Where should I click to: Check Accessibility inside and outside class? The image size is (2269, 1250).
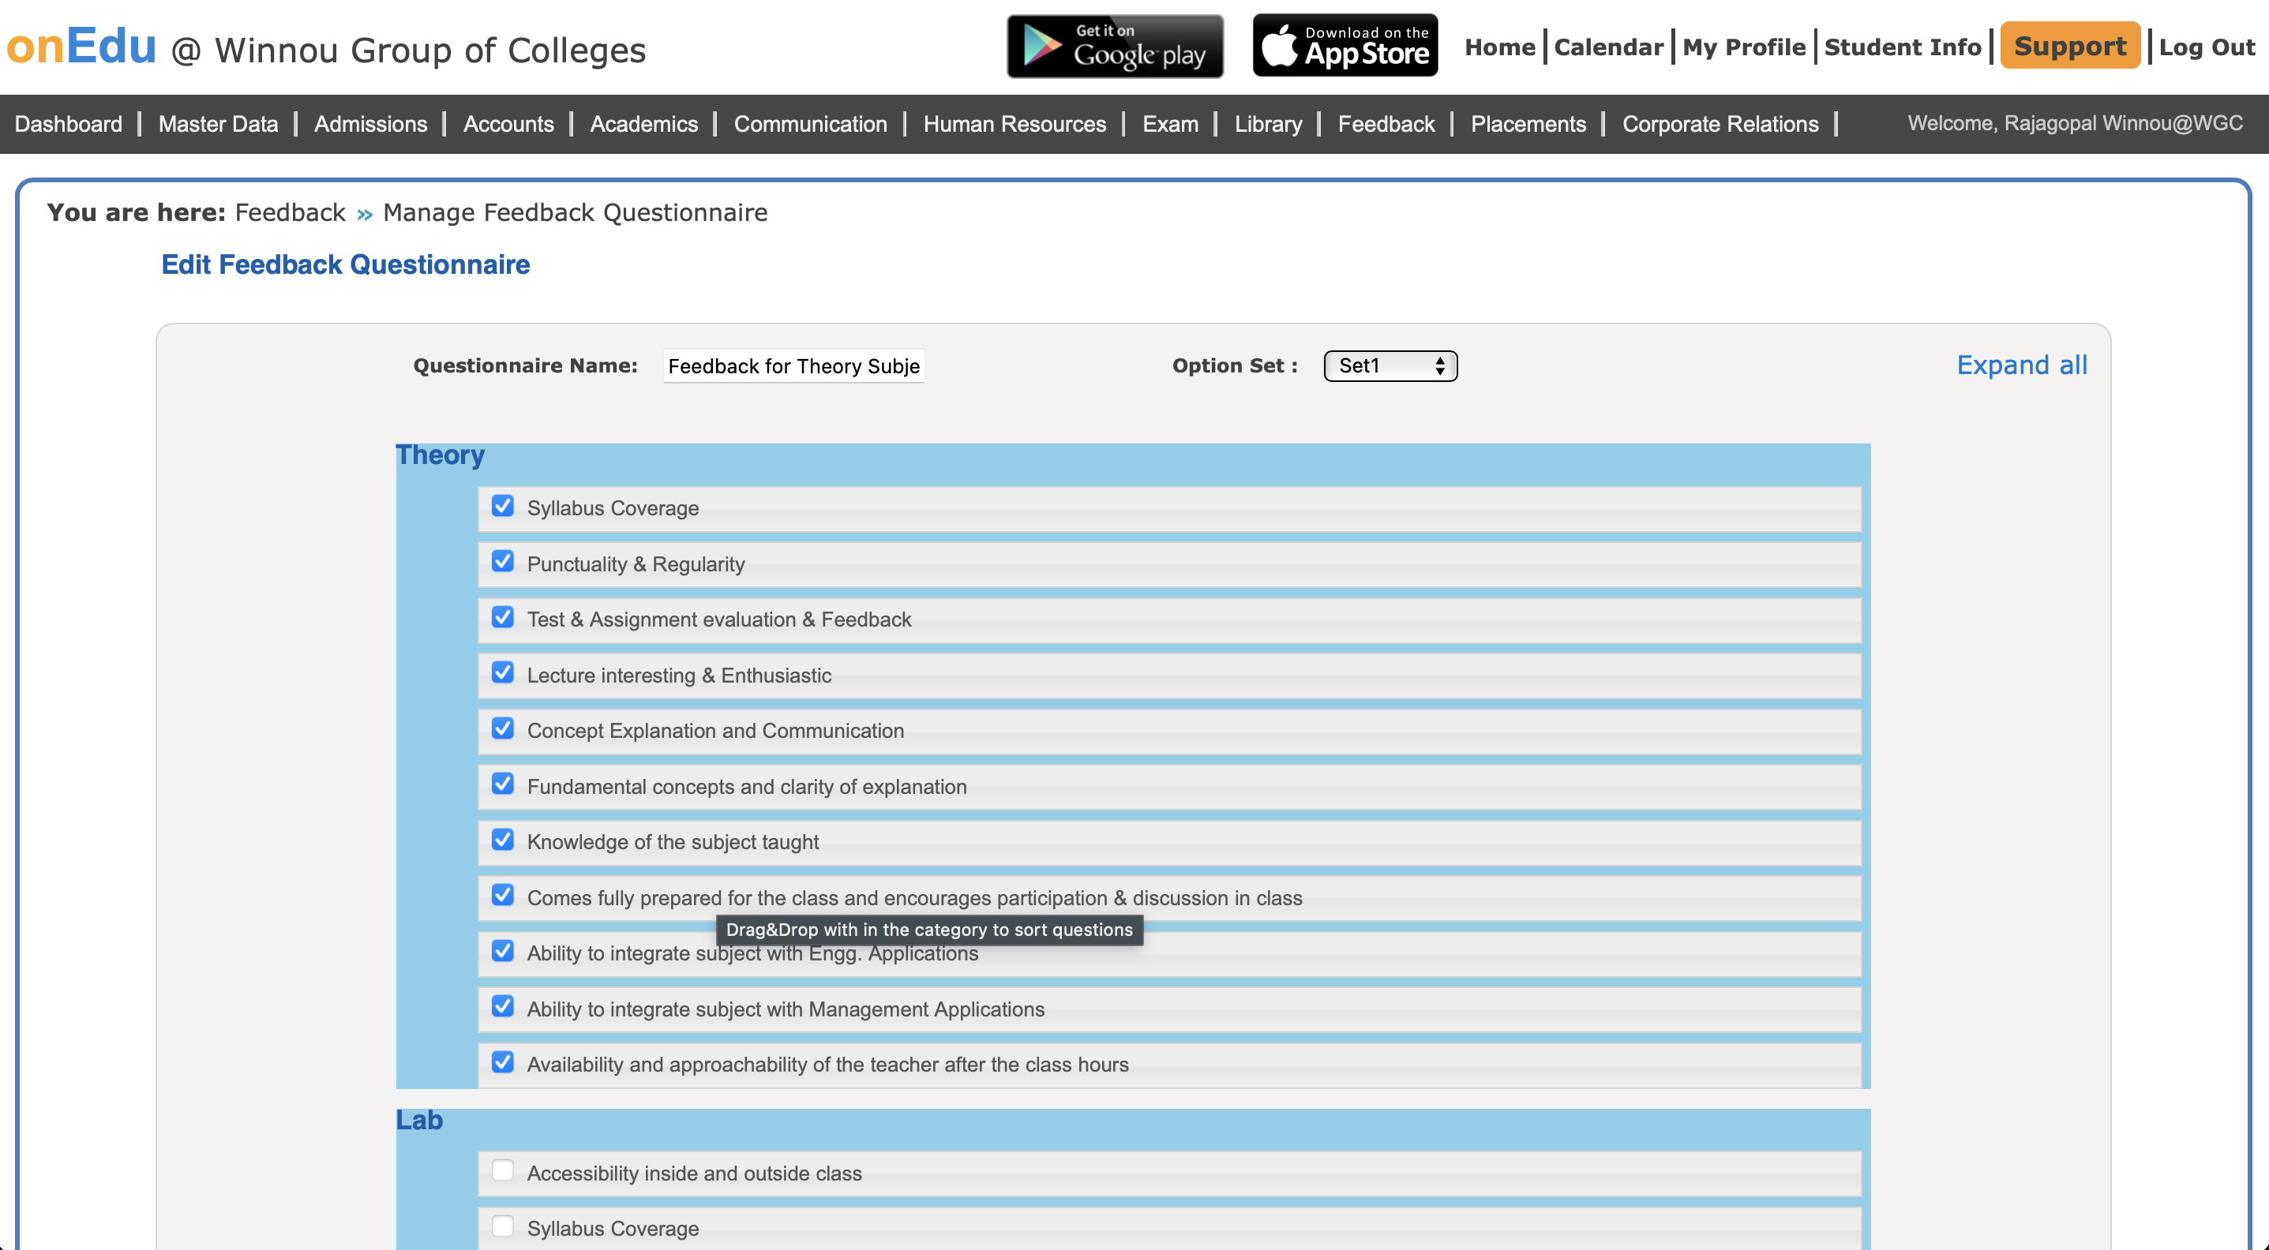click(502, 1171)
